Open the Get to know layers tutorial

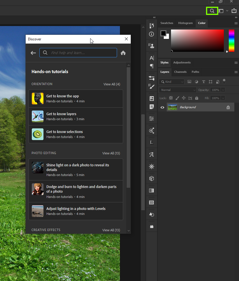pos(61,114)
